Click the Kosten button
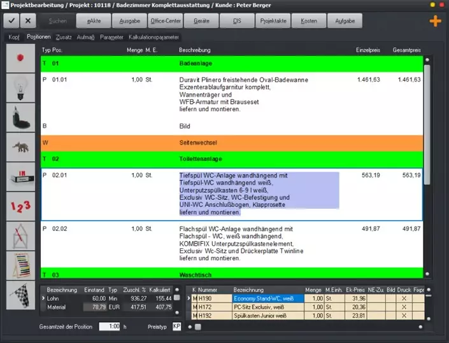This screenshot has height=343, width=449. pos(309,21)
